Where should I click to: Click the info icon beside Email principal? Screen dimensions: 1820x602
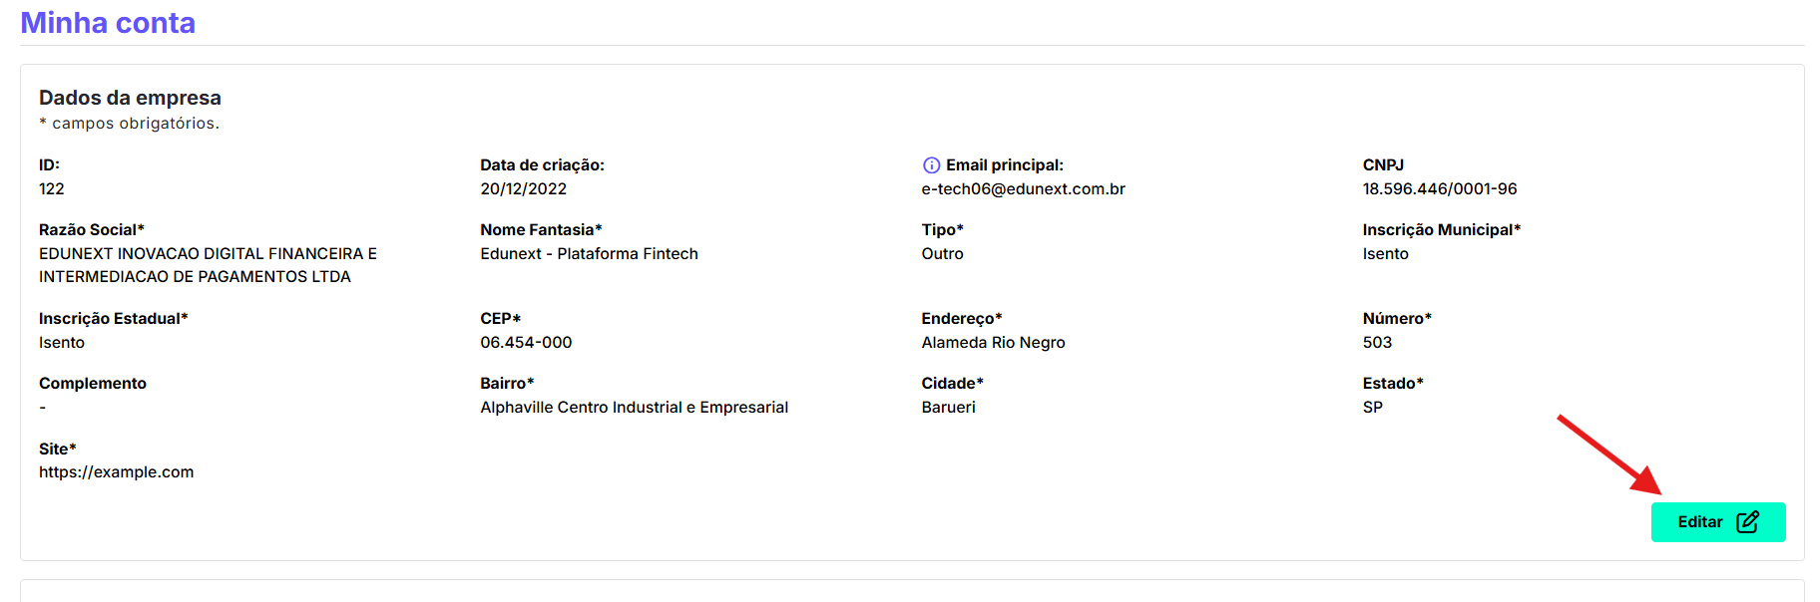(931, 165)
